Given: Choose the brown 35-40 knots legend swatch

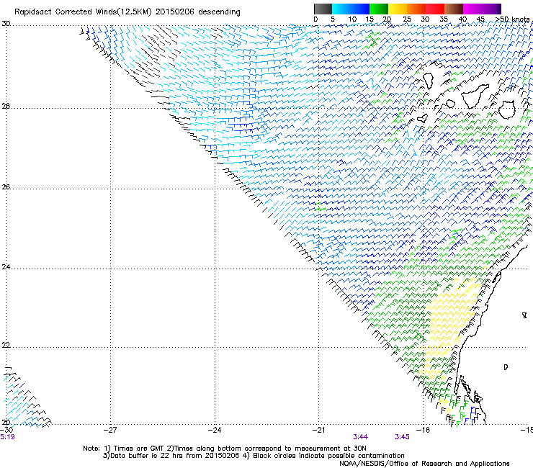Looking at the screenshot, I should [454, 9].
